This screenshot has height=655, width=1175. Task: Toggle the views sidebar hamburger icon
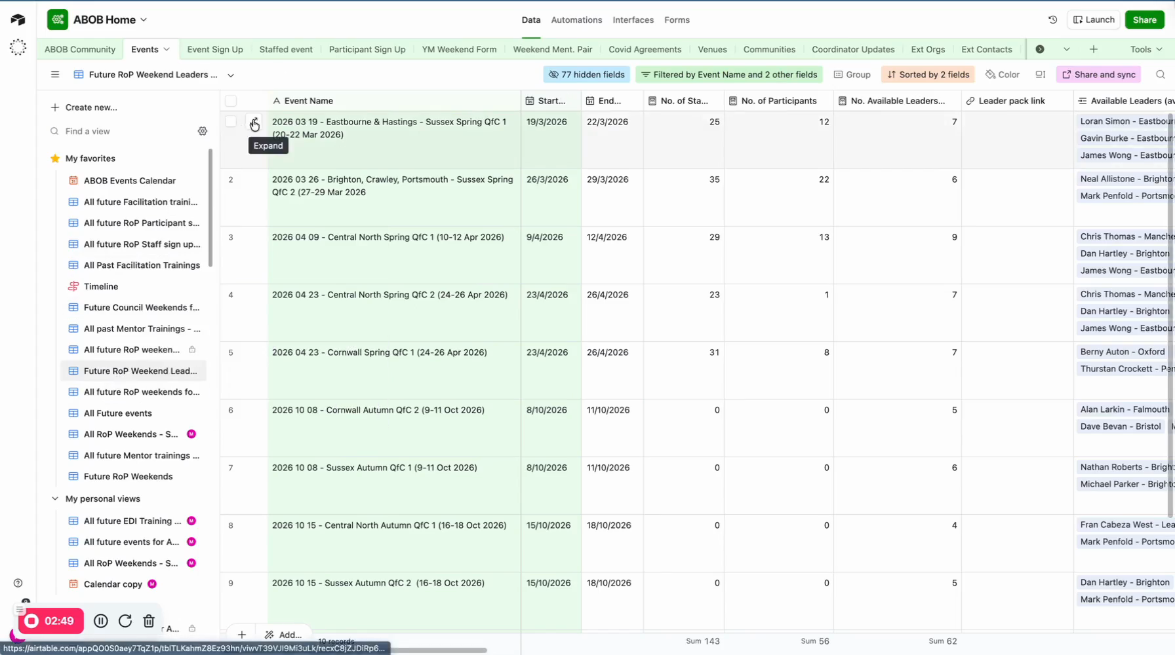point(55,75)
